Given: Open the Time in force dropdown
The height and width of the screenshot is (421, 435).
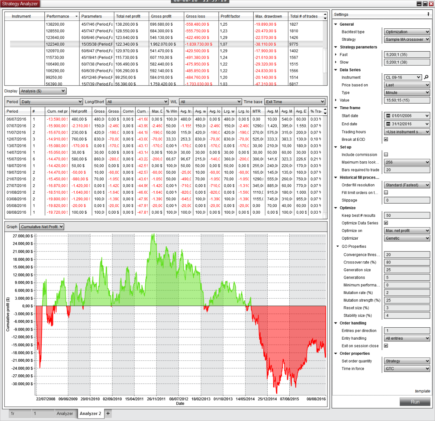Looking at the screenshot, I should 407,369.
